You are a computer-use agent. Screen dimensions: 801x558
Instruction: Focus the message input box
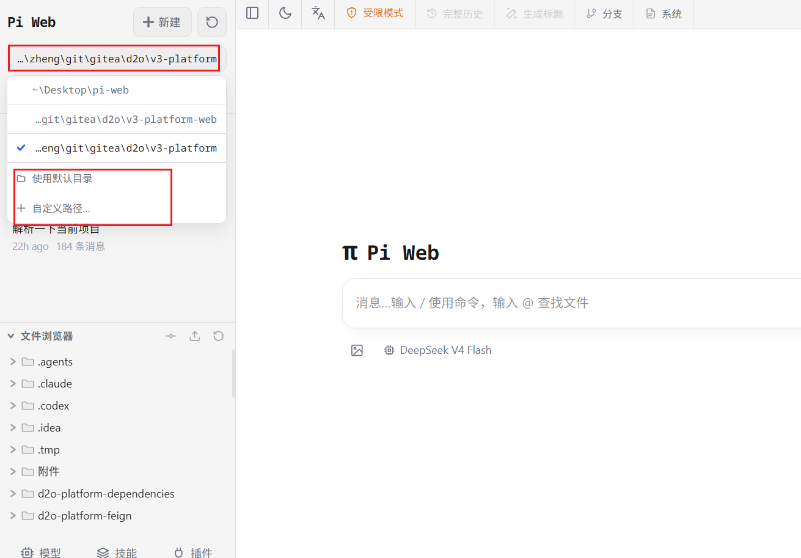pyautogui.click(x=571, y=303)
